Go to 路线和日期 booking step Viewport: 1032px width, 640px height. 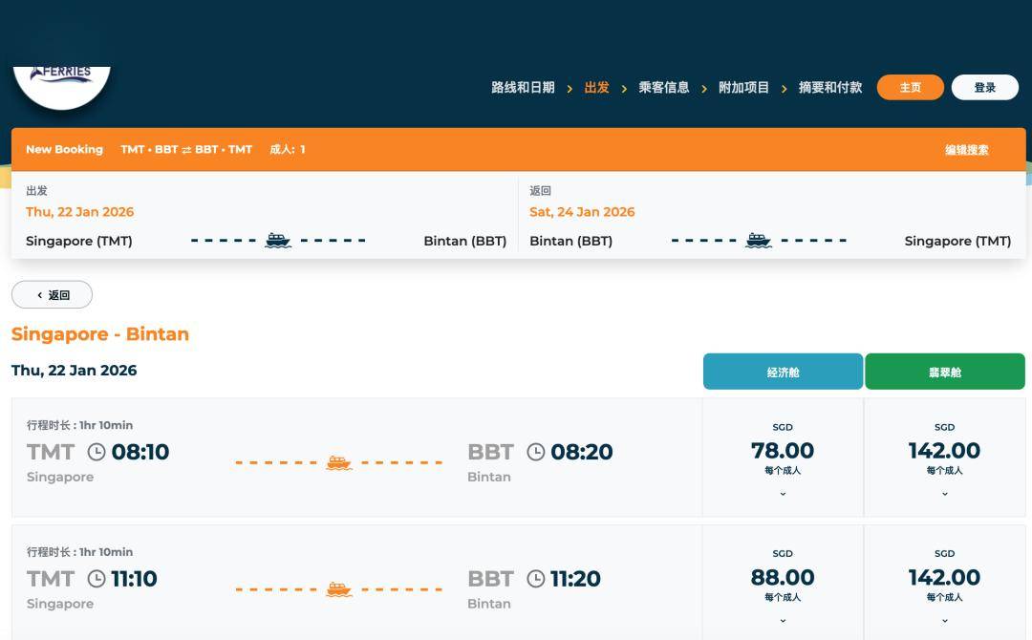tap(523, 88)
